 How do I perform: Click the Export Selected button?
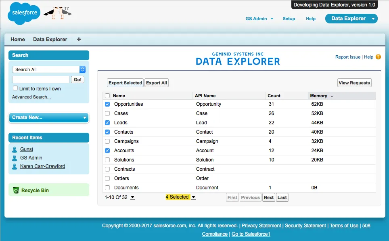pyautogui.click(x=125, y=83)
